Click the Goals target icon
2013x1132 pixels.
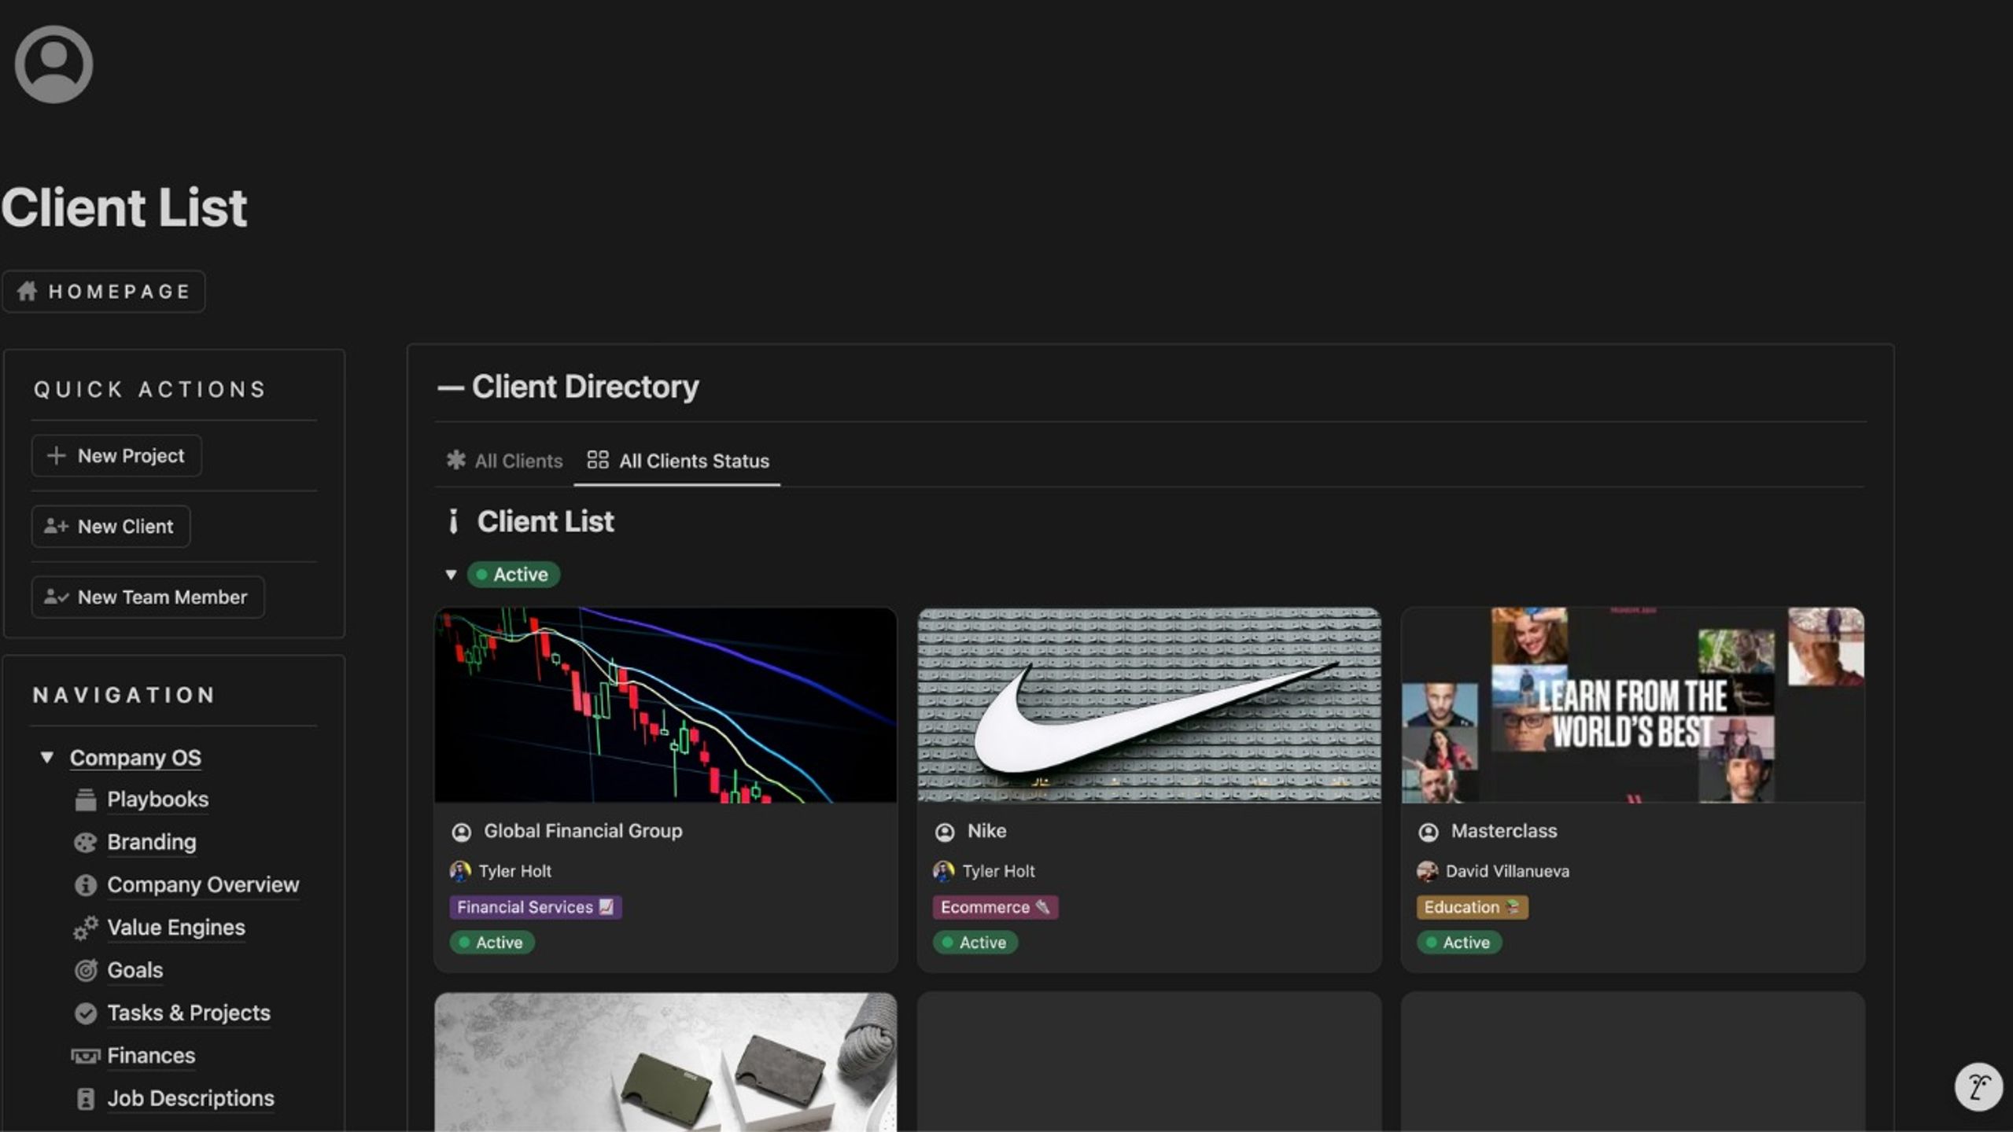pyautogui.click(x=85, y=971)
